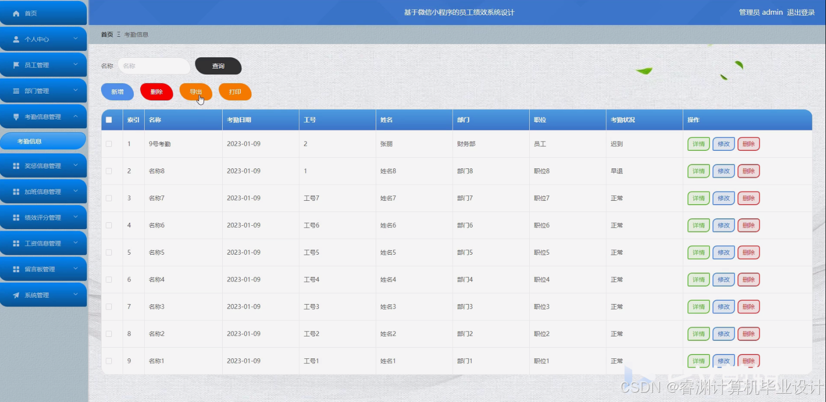
Task: Click the orange 打印 button
Action: (x=235, y=92)
